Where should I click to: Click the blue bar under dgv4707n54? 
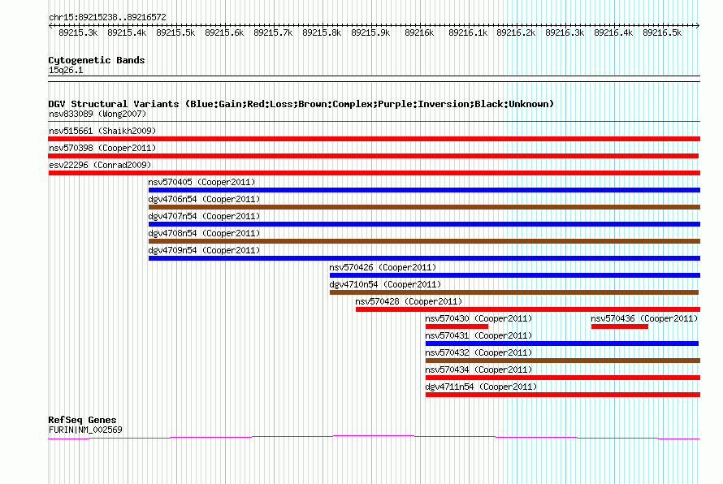(x=424, y=224)
